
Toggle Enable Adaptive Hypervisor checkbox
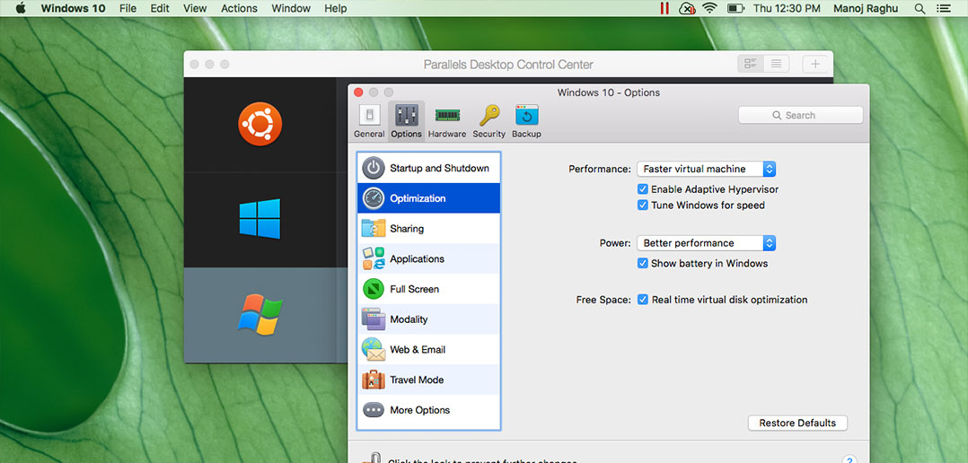click(643, 189)
